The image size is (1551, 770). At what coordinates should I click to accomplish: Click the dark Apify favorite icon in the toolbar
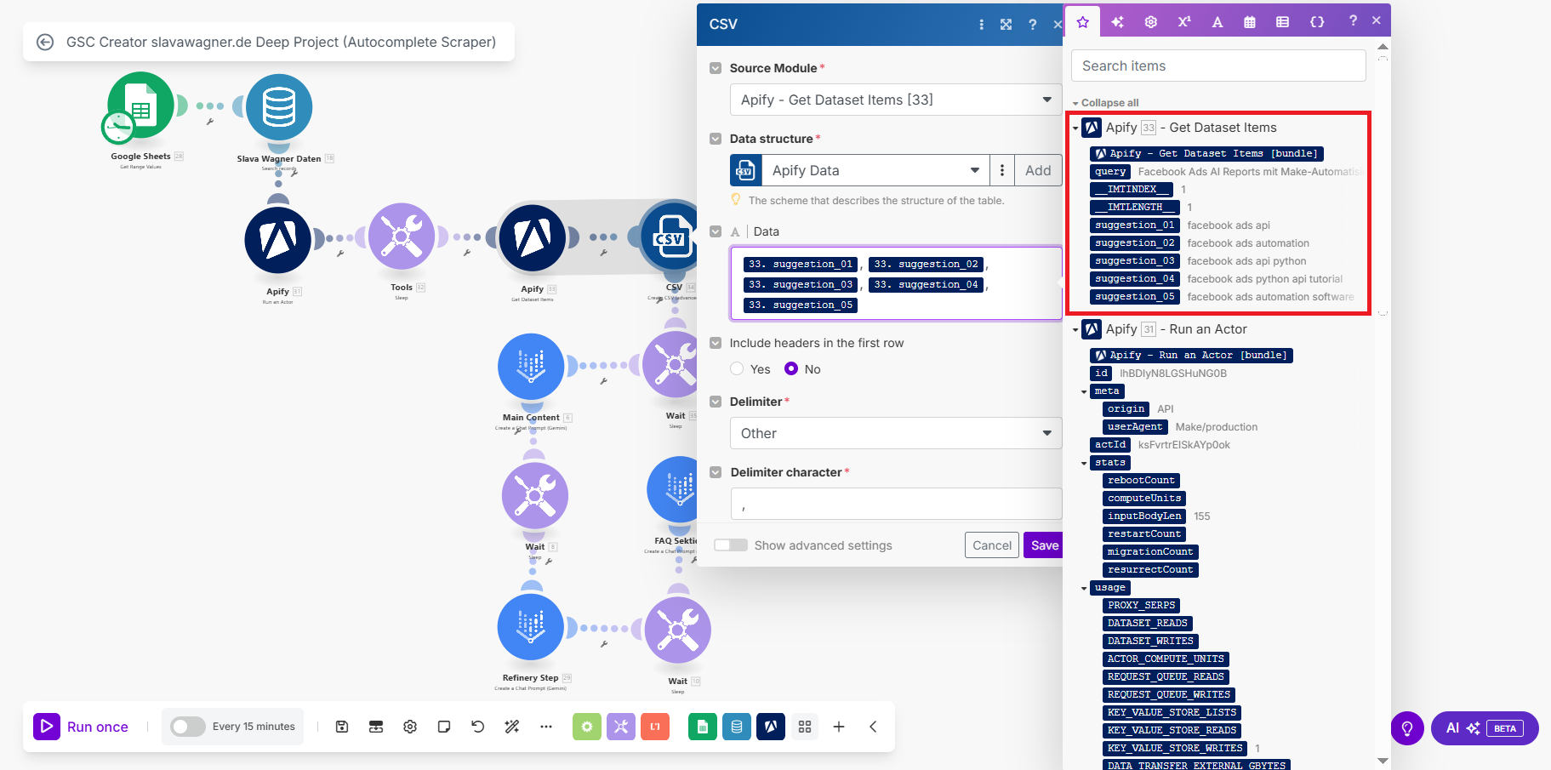coord(771,727)
